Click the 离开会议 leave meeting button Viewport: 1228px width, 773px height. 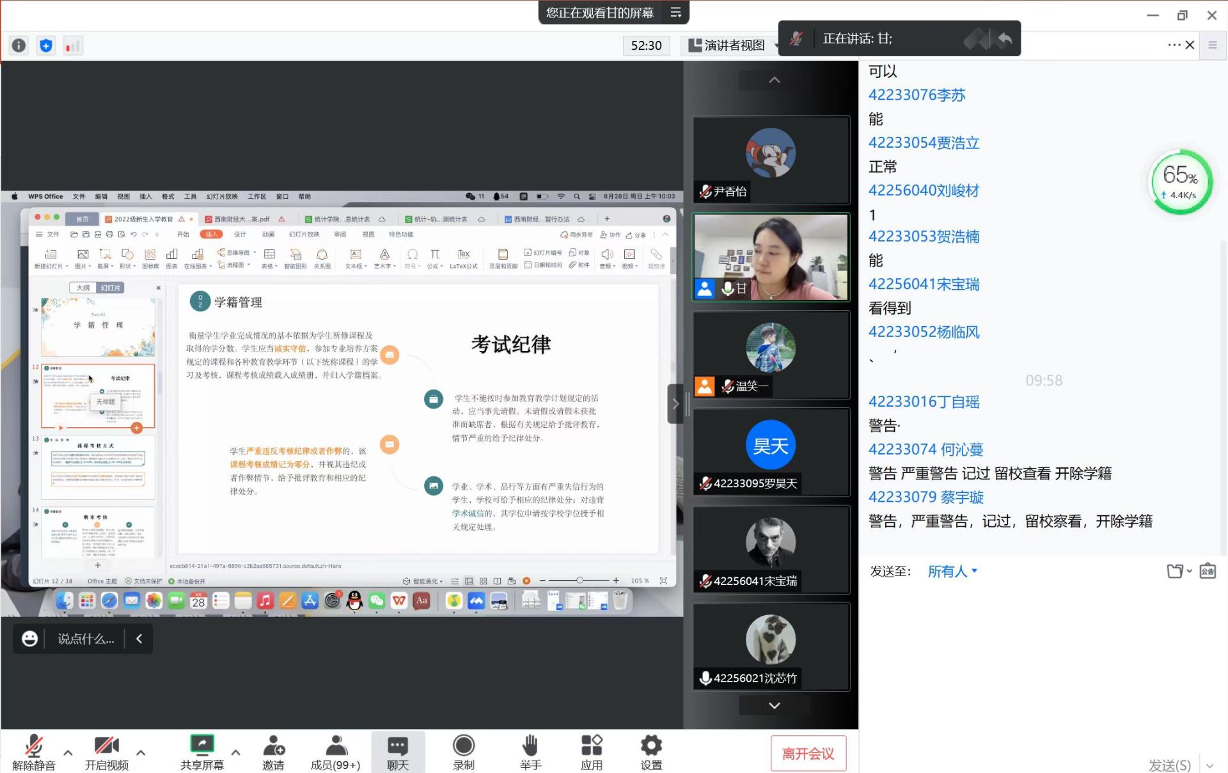click(x=808, y=754)
